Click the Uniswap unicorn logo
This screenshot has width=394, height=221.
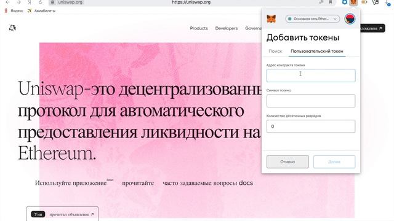12,28
